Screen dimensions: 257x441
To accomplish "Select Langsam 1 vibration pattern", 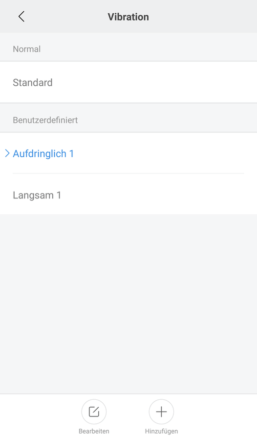I will pos(128,195).
